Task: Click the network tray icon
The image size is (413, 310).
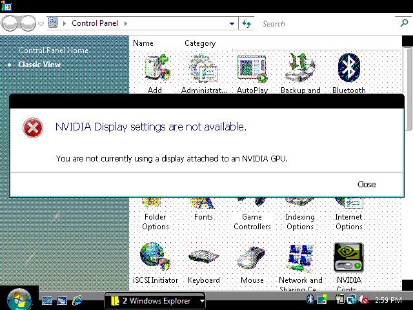Action: click(x=351, y=299)
